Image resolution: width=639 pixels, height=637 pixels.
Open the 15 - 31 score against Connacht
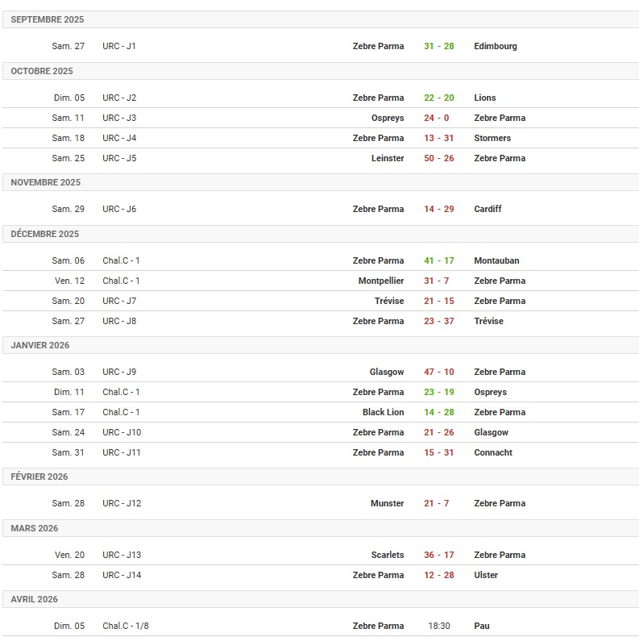(438, 452)
